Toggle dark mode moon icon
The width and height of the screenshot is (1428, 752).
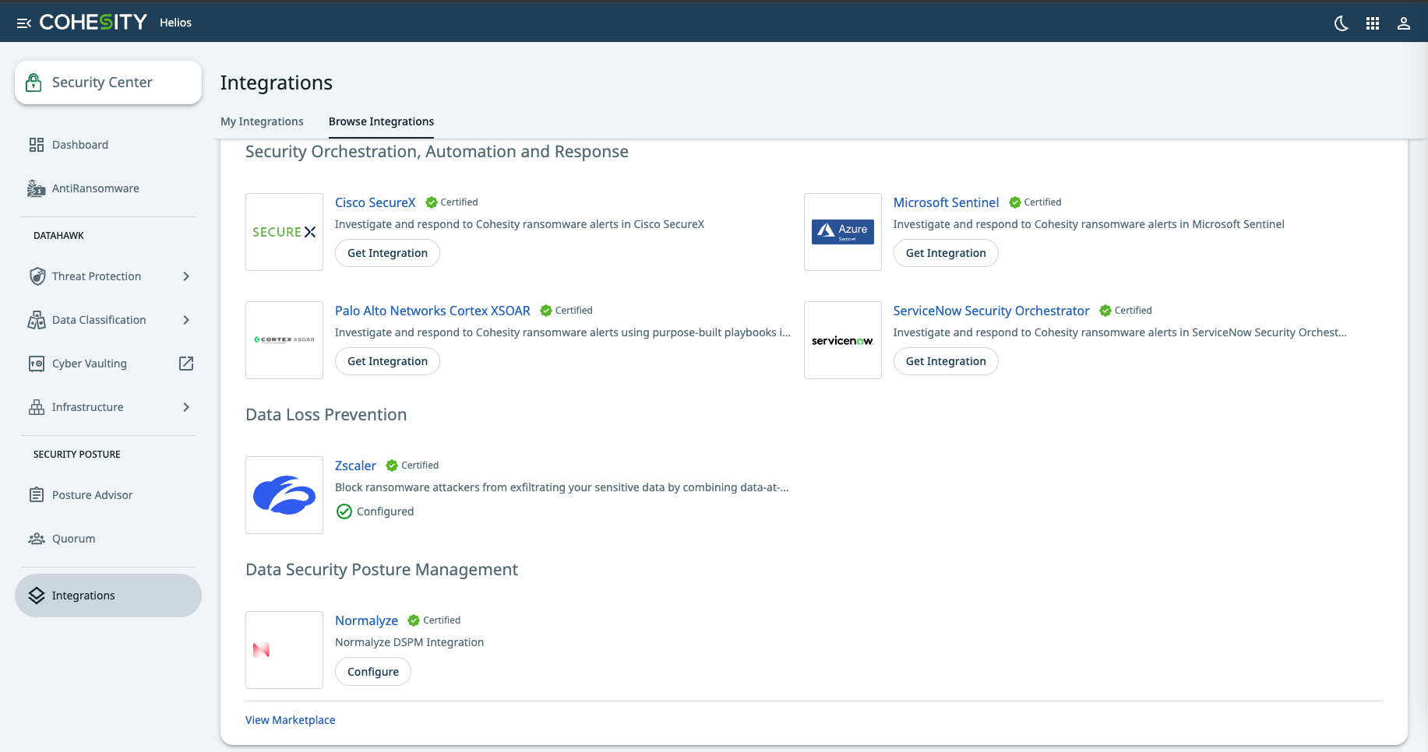(x=1341, y=23)
